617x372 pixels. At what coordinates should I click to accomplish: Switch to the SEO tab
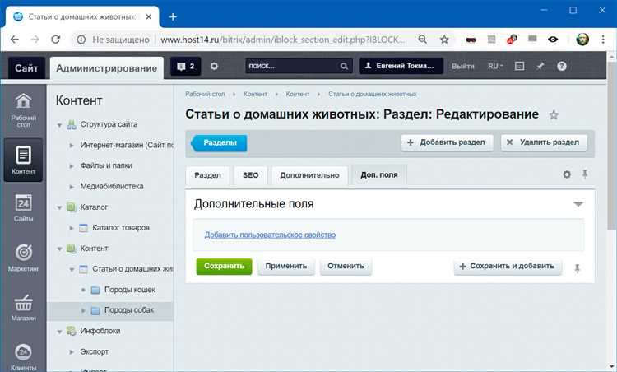pos(251,175)
